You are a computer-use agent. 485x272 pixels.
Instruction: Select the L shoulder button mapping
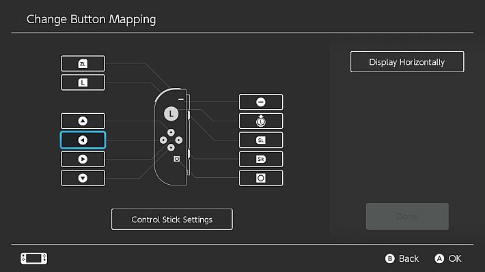coord(83,82)
